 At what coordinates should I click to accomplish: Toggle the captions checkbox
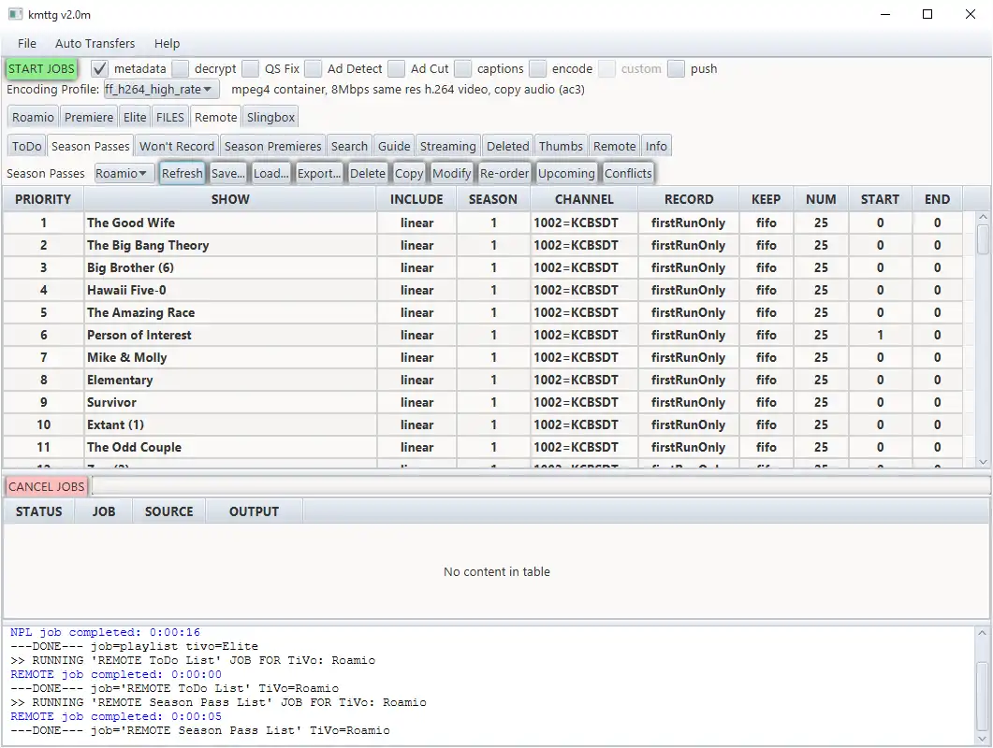463,68
